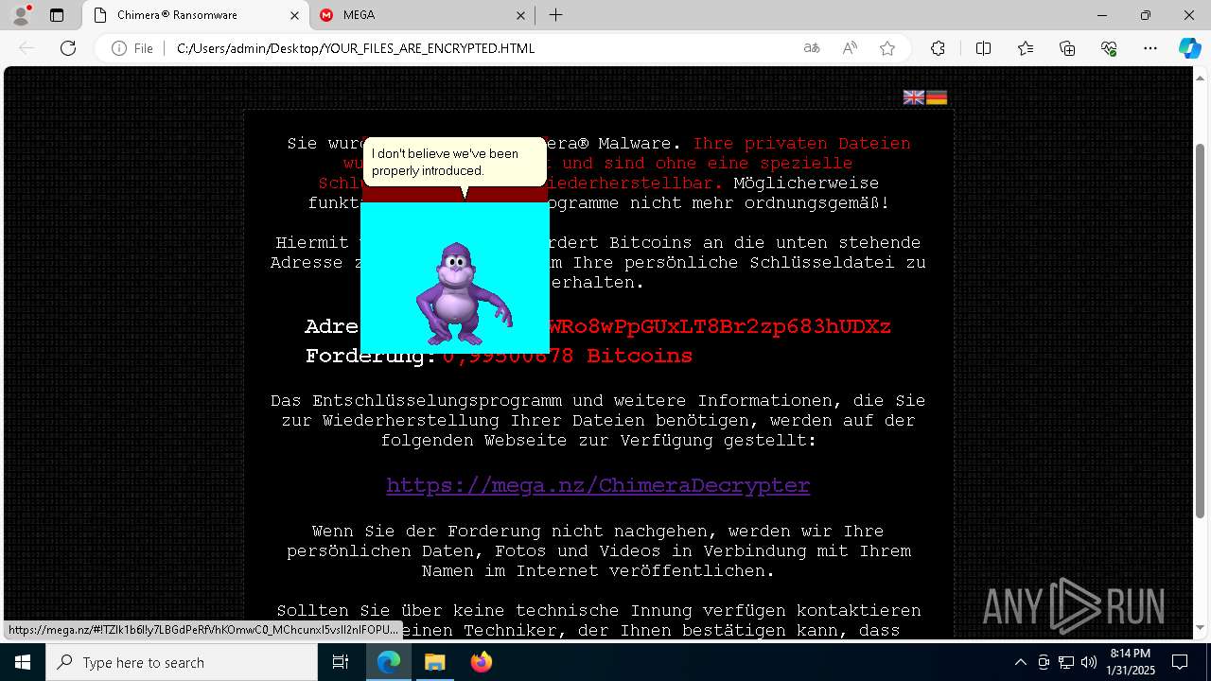Switch ransom note to English flag
Screen dimensions: 1211x681
point(914,97)
